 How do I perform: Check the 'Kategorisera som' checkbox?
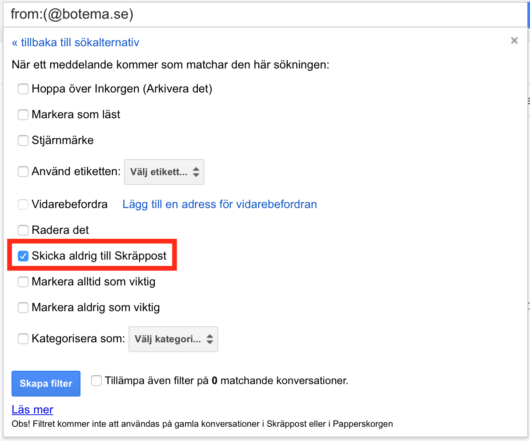point(23,339)
